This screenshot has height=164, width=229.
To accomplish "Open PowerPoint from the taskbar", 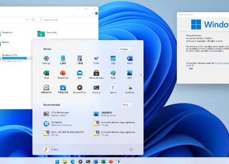I will tap(111, 162).
